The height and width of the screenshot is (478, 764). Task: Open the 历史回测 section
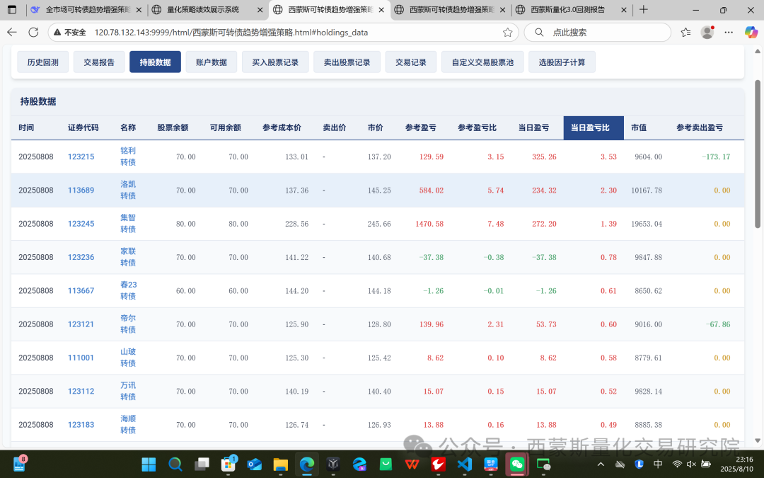click(43, 62)
